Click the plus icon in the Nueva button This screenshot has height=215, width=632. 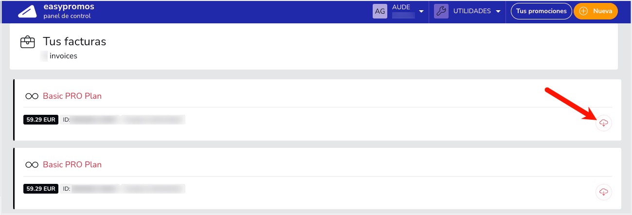coord(584,11)
